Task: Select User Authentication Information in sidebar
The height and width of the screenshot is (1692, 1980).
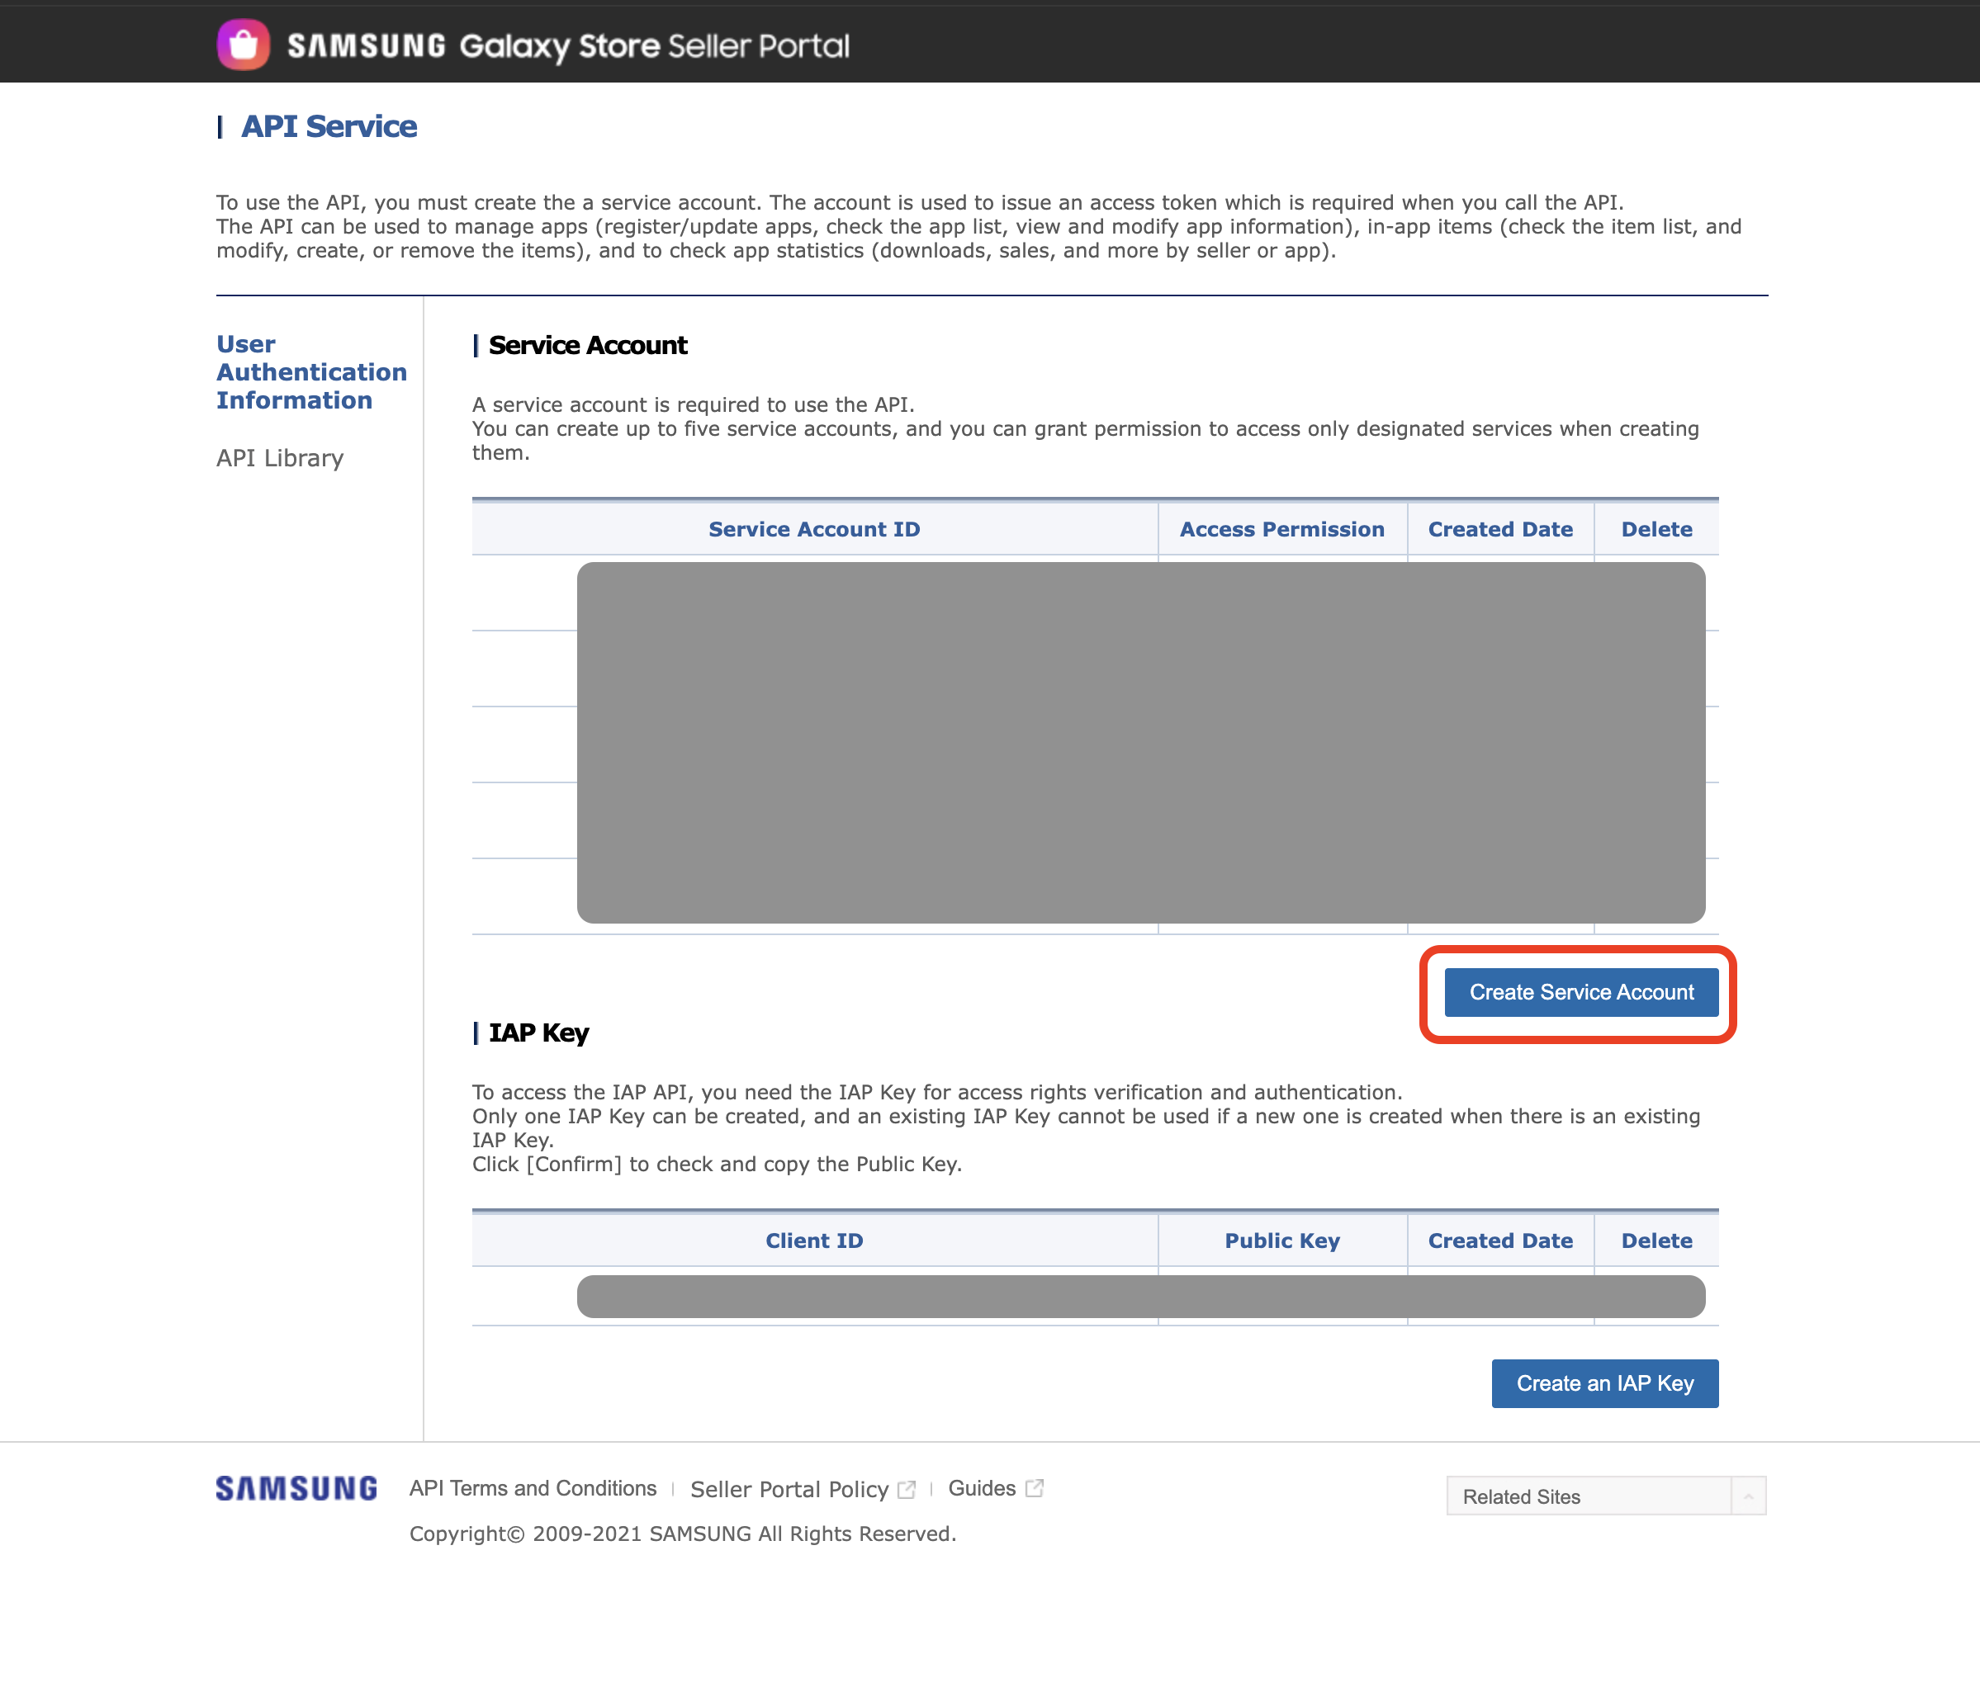Action: pos(311,371)
